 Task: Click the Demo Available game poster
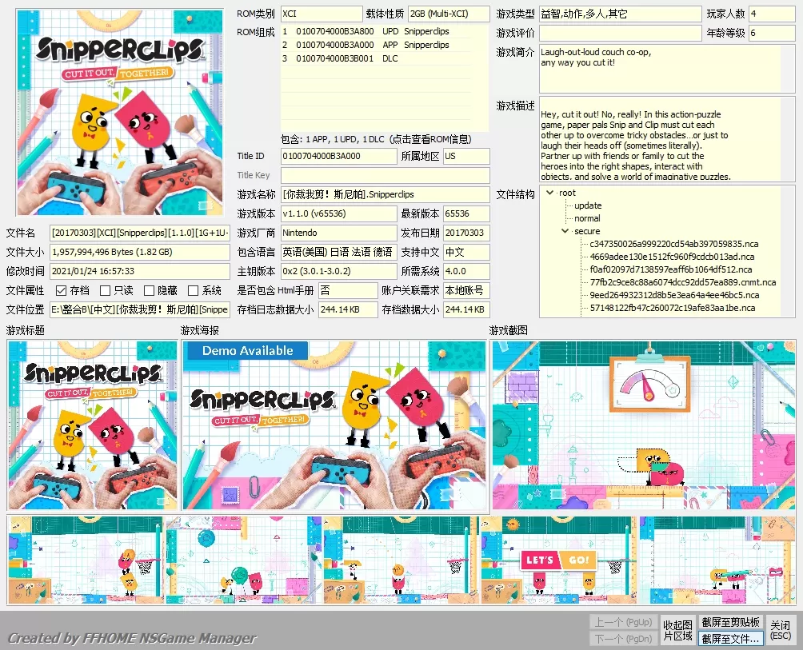(x=335, y=424)
